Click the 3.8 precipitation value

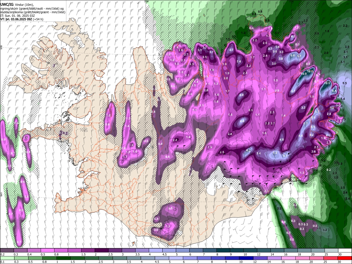click(281, 59)
